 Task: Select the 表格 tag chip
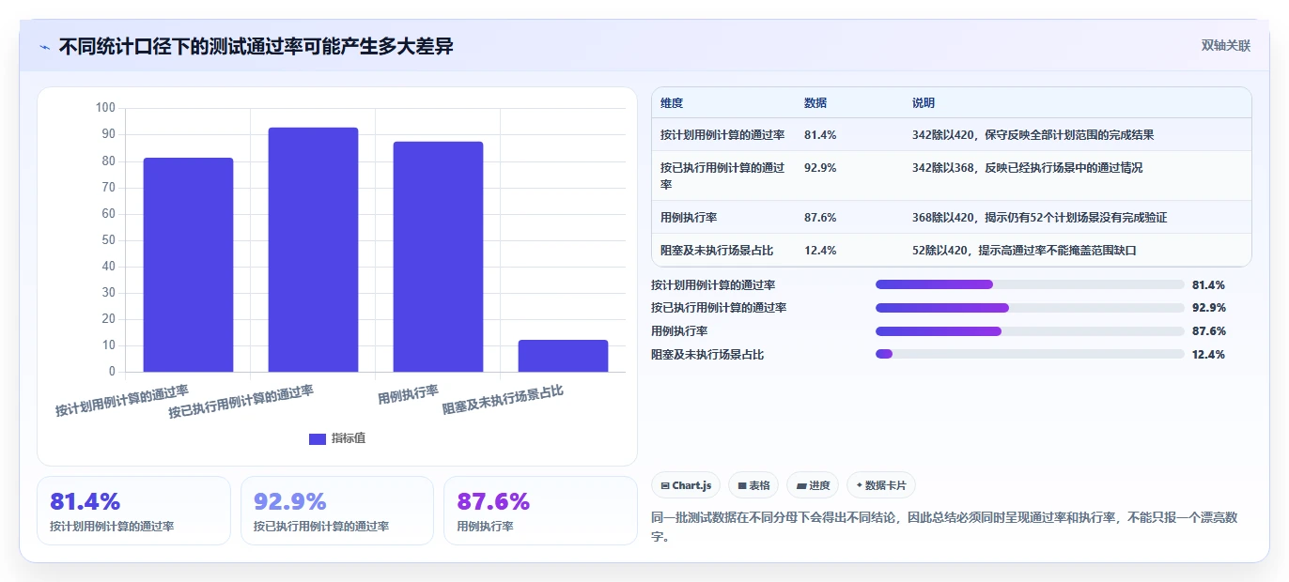point(753,485)
